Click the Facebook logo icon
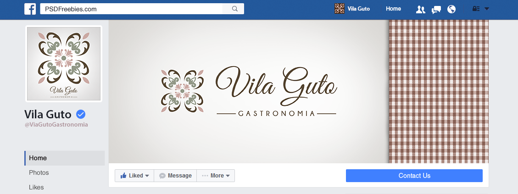518x194 pixels. [30, 9]
